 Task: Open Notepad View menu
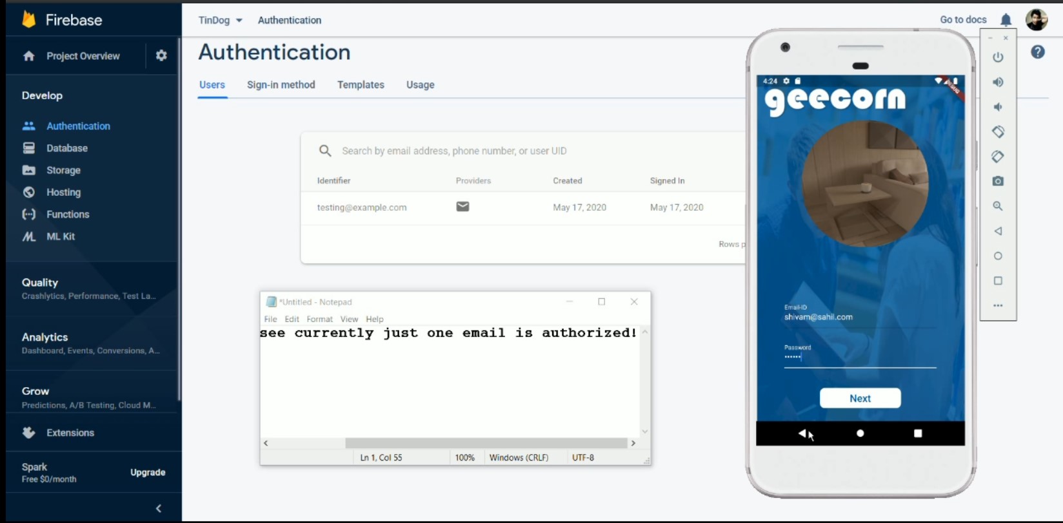(349, 319)
